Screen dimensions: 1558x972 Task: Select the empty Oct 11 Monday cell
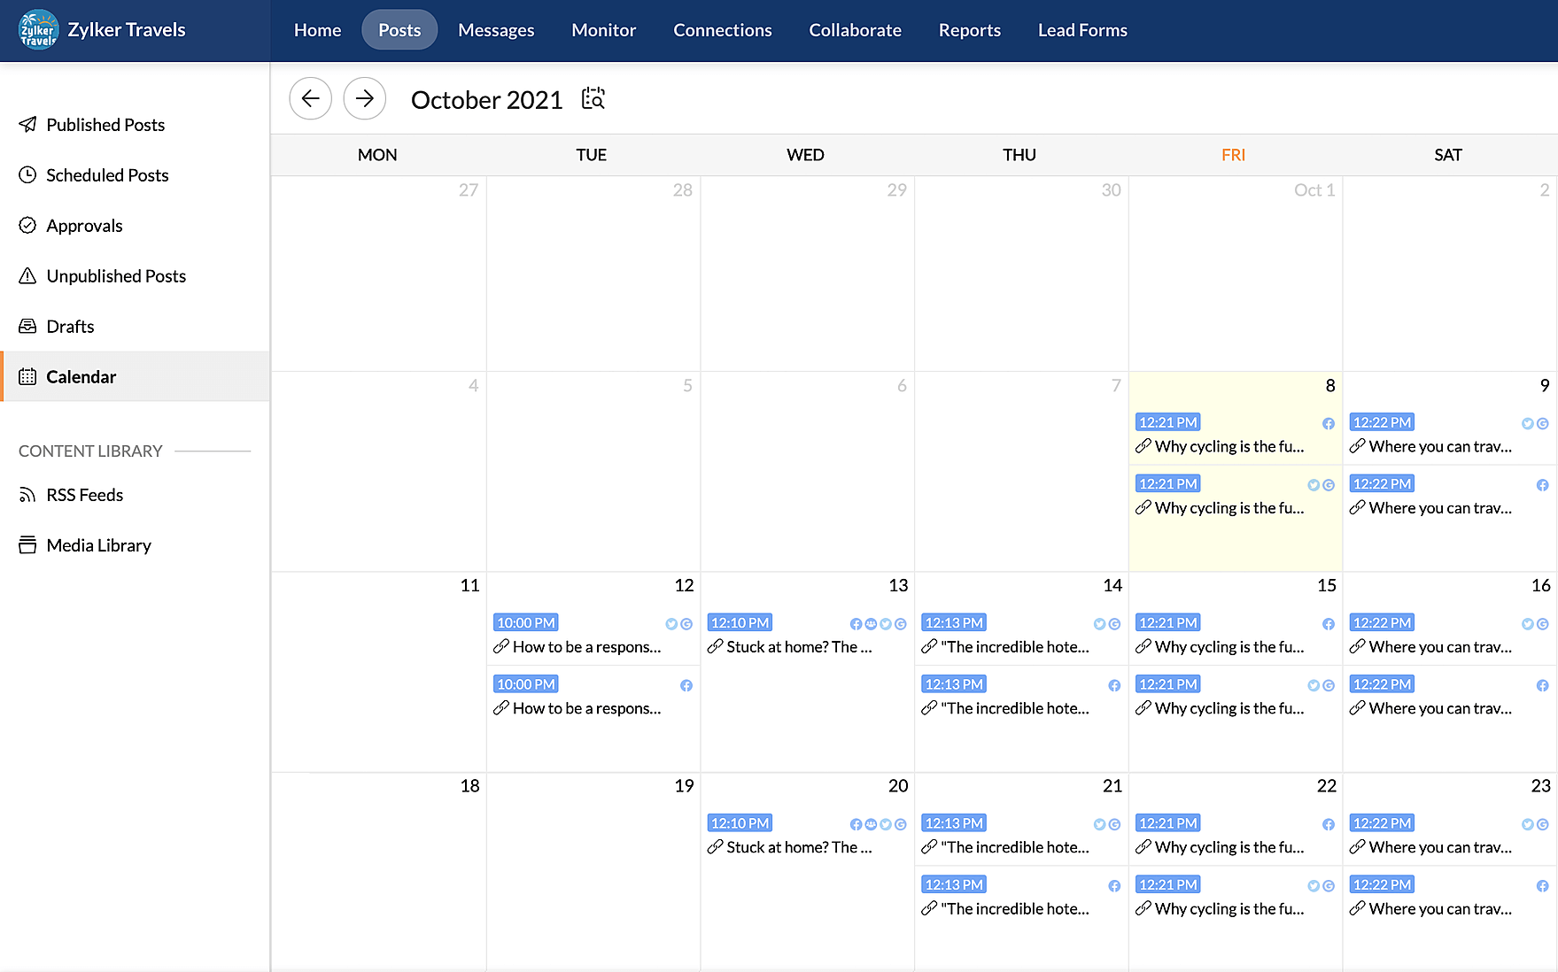[x=379, y=672]
